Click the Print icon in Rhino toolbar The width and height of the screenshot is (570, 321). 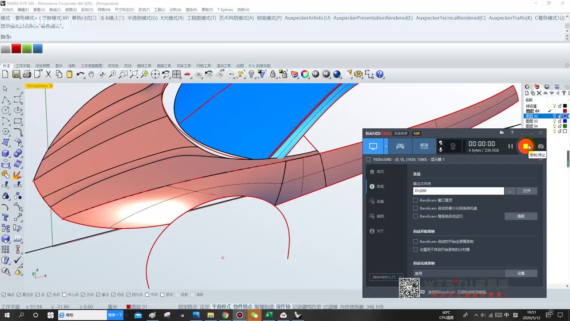pos(27,74)
